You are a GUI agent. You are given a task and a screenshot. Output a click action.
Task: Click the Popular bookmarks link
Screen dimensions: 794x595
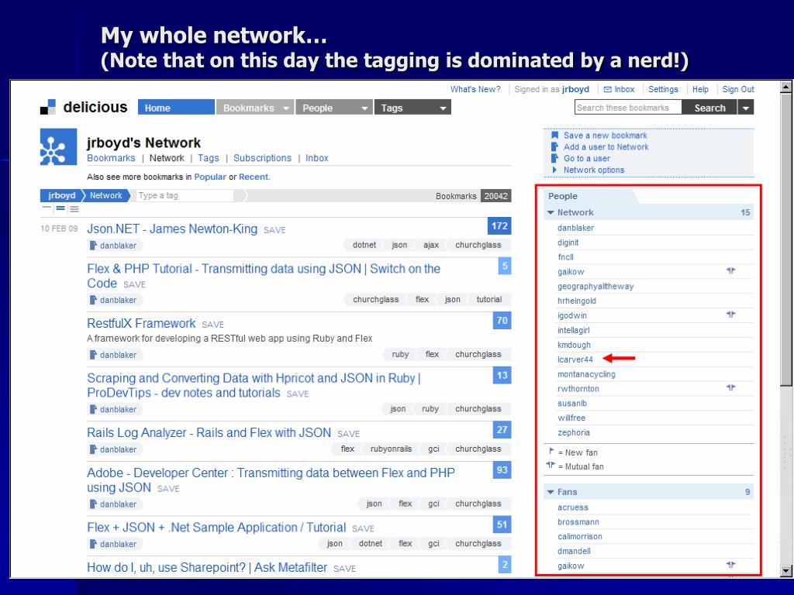[x=210, y=177]
